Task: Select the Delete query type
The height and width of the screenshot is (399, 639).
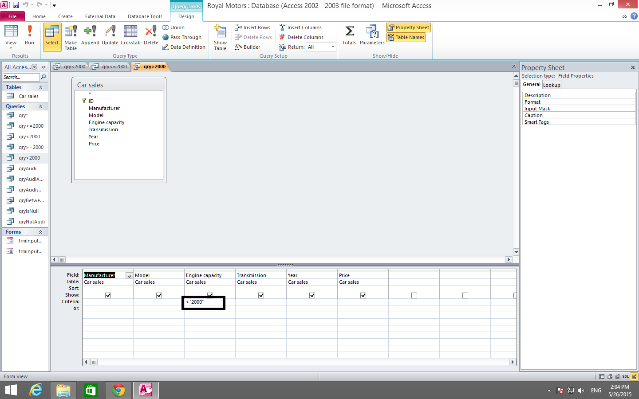Action: pyautogui.click(x=151, y=35)
